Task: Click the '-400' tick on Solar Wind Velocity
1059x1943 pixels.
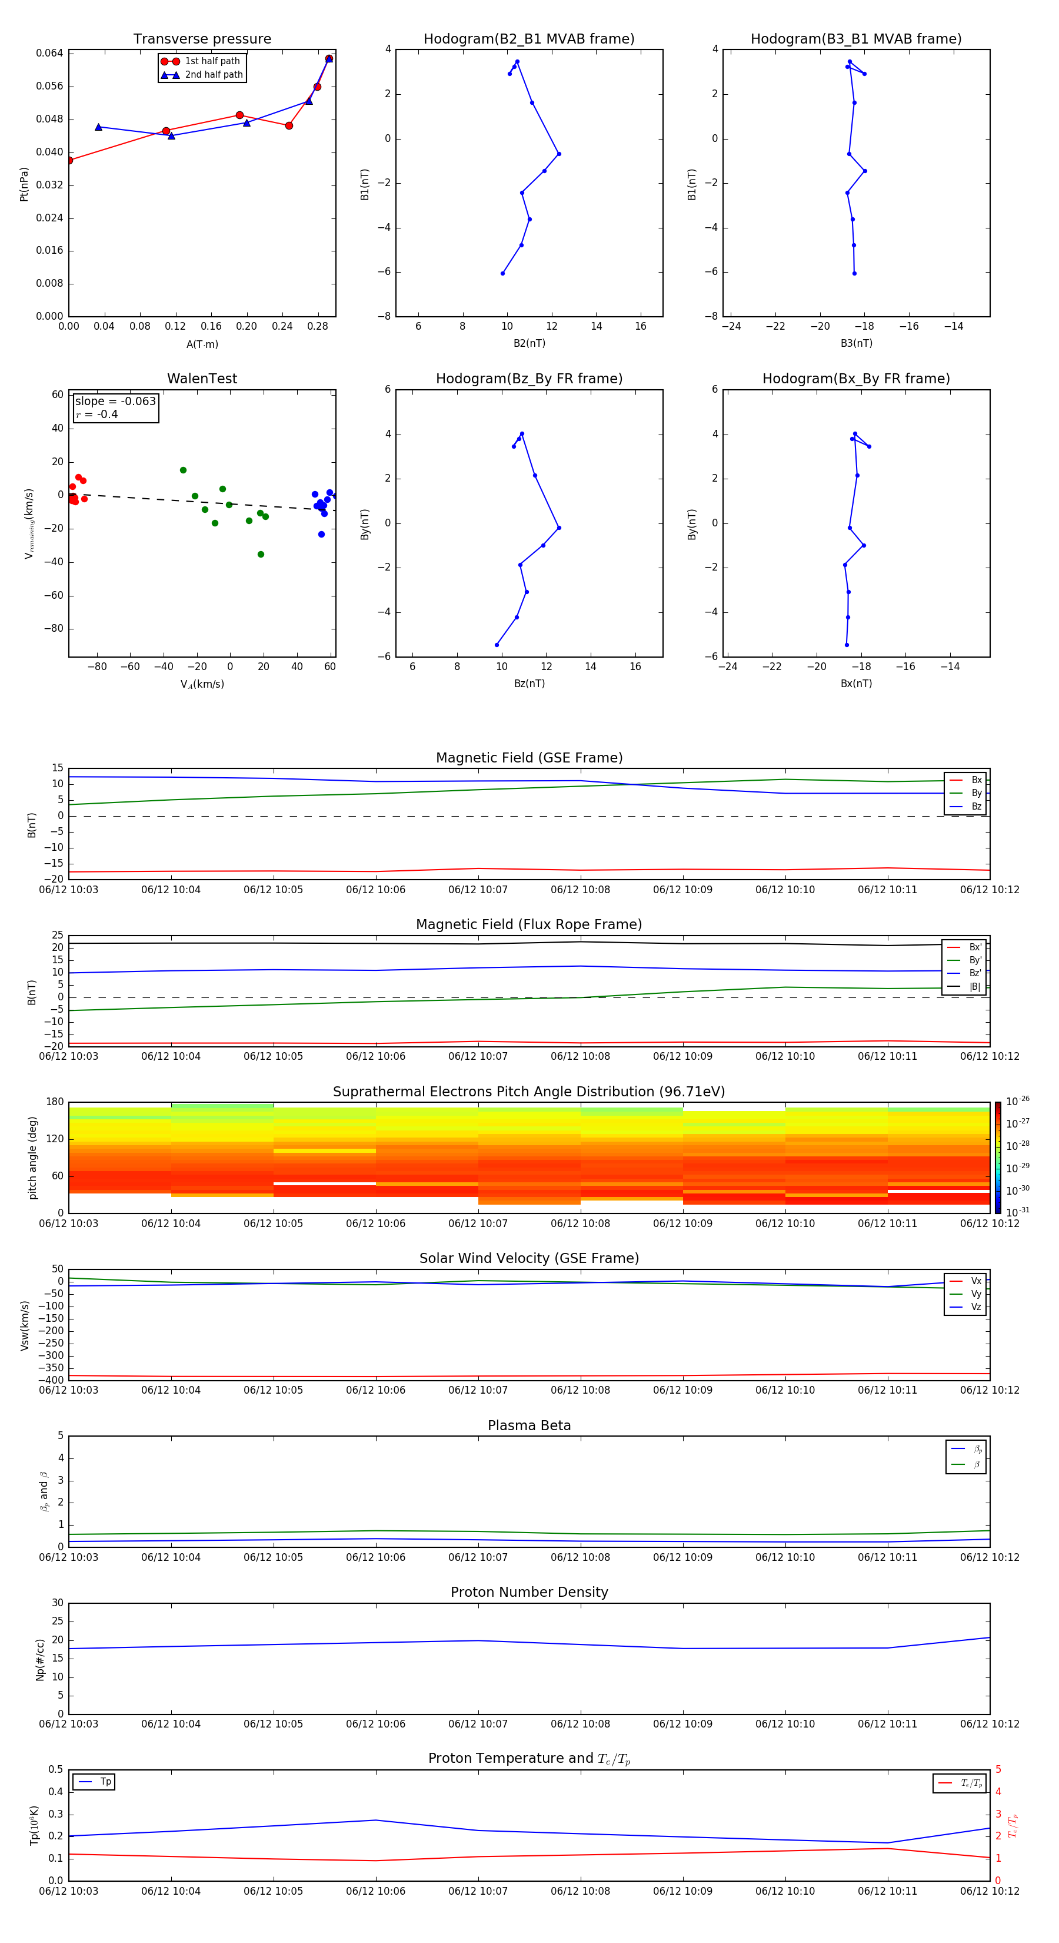Action: (51, 1380)
